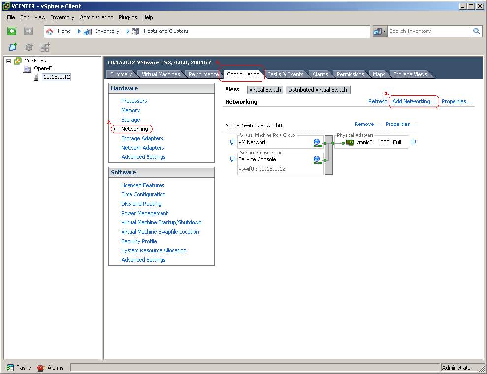The width and height of the screenshot is (487, 374).
Task: Open the Administration menu
Action: pos(97,17)
